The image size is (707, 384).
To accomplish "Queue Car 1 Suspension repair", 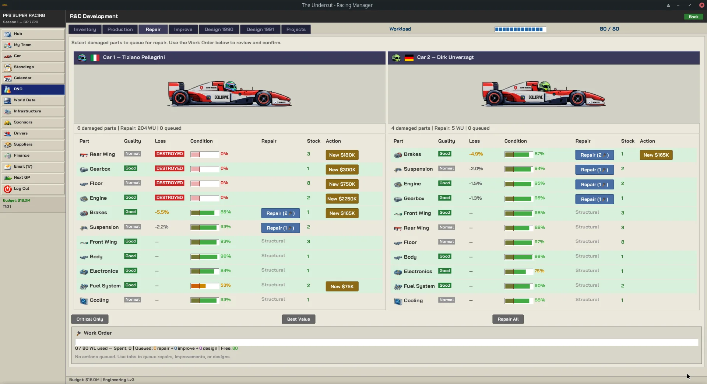I will click(280, 228).
